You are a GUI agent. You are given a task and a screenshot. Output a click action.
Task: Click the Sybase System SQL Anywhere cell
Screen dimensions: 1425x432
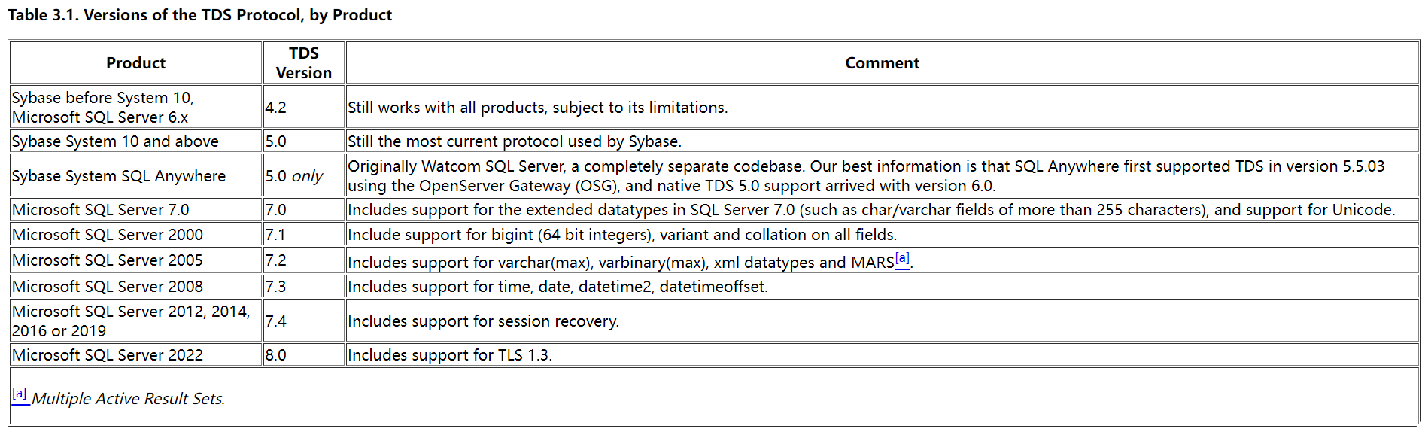tap(135, 176)
